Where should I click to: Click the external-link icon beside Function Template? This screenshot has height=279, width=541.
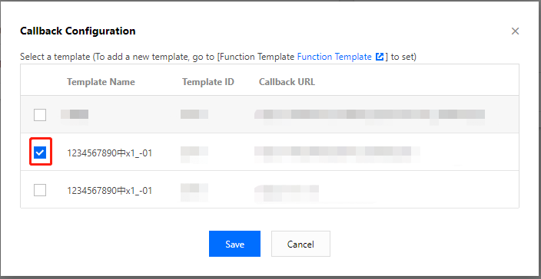(380, 57)
